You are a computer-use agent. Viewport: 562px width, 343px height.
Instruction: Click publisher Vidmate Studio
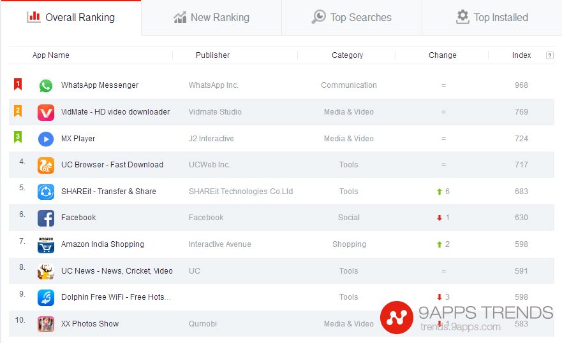[215, 112]
